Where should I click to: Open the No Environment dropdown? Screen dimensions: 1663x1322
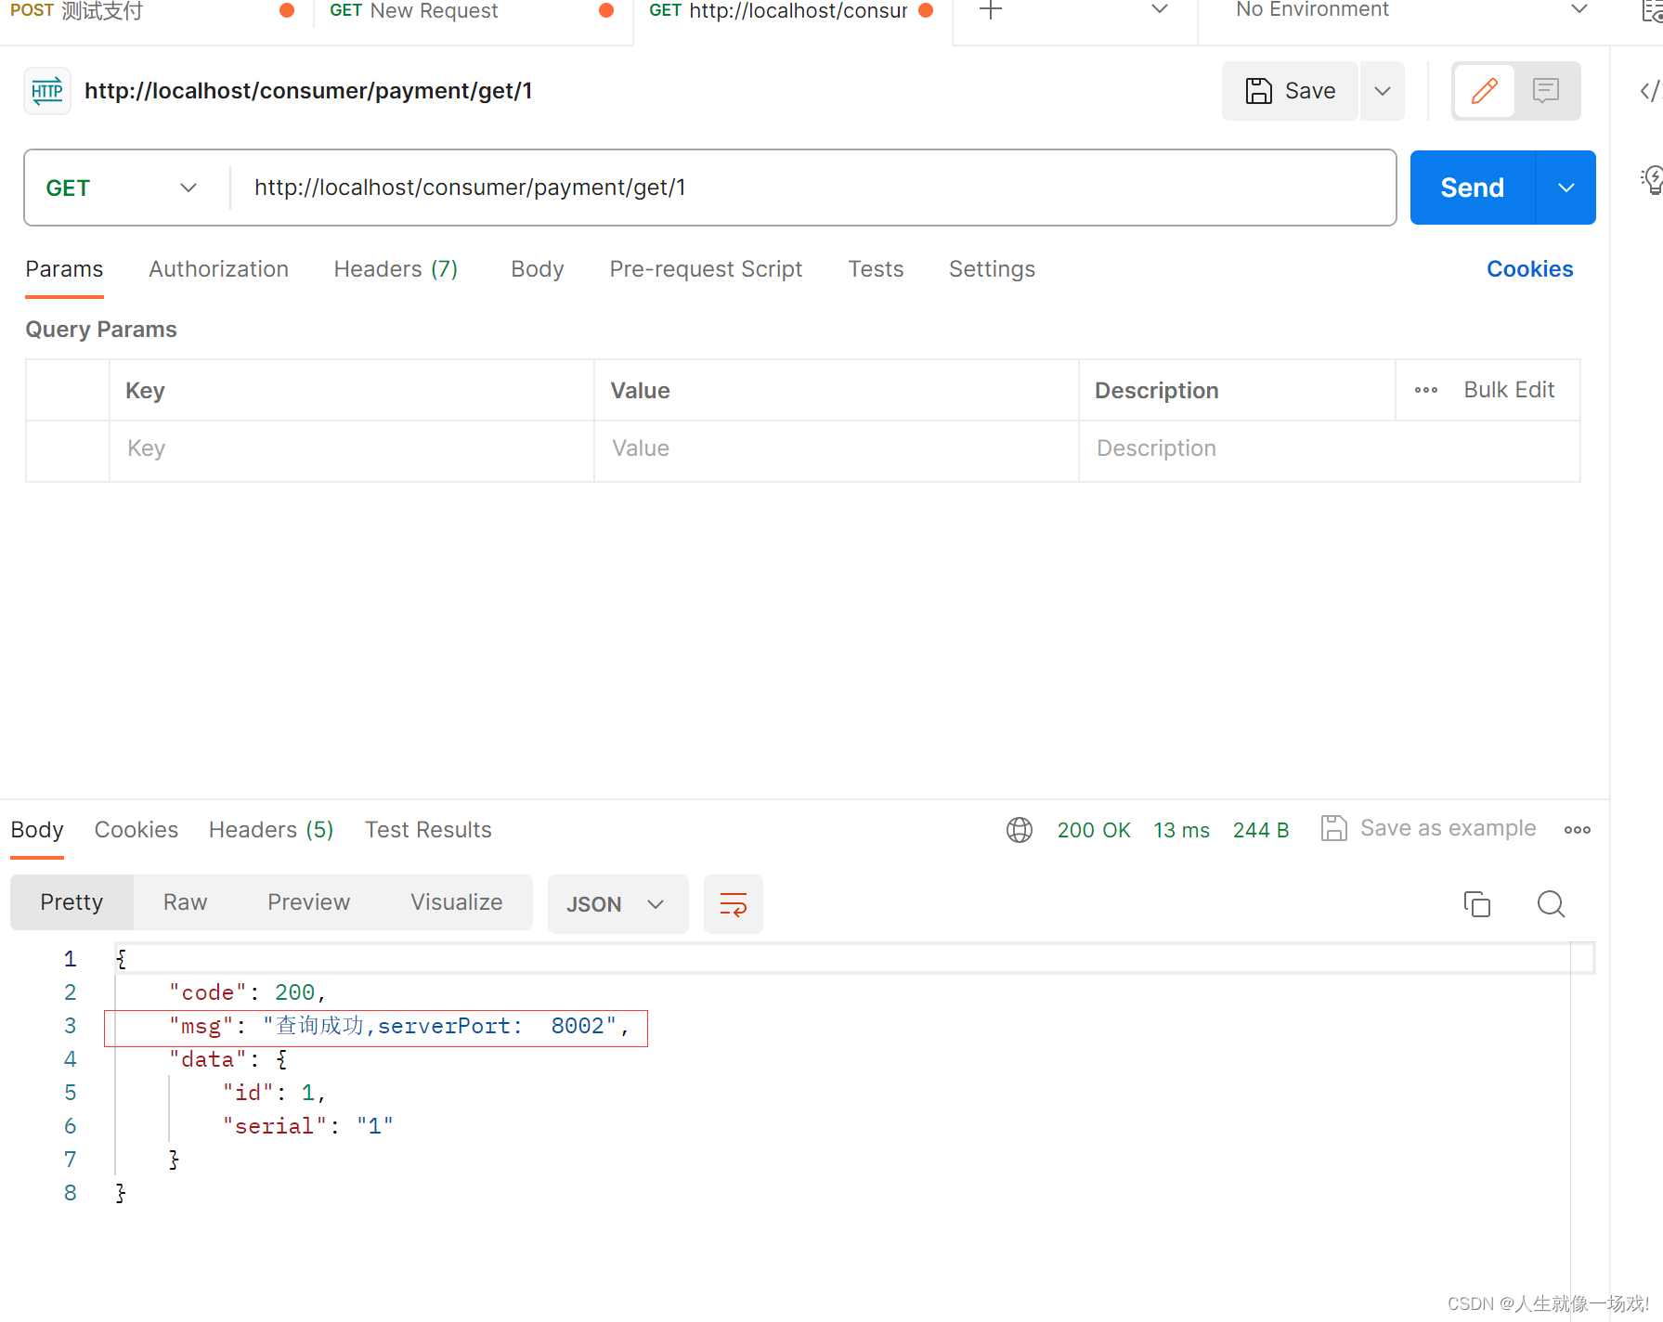point(1413,11)
